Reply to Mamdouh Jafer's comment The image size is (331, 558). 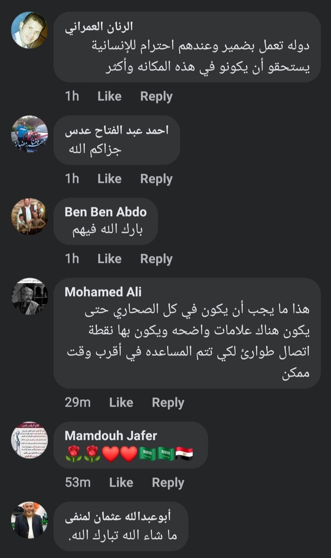[x=168, y=483]
